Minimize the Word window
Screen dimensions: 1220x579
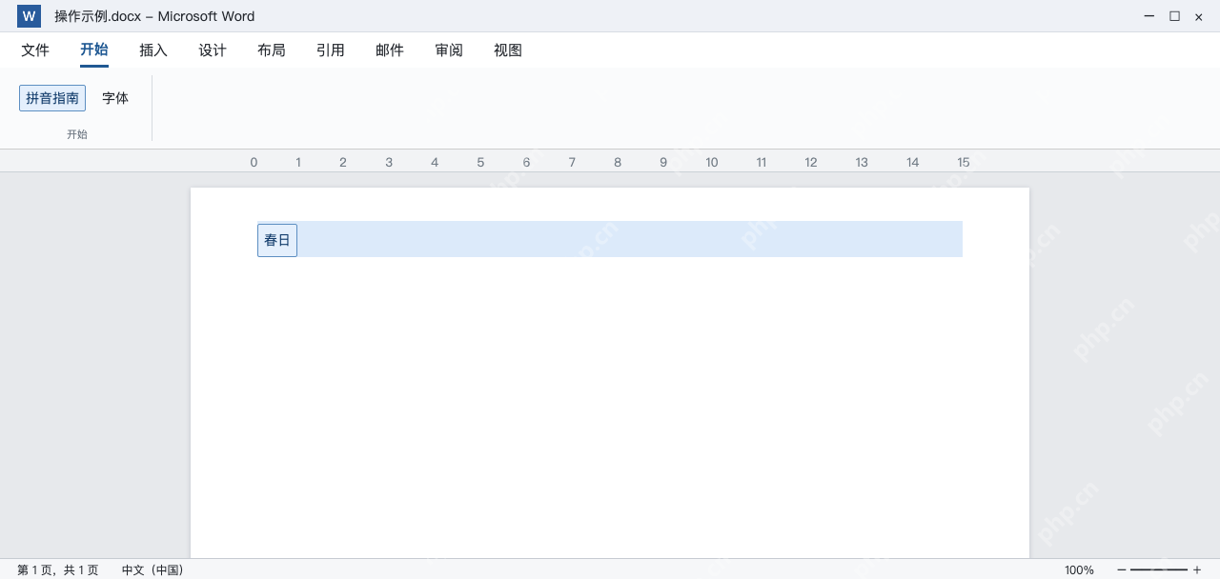click(1149, 16)
